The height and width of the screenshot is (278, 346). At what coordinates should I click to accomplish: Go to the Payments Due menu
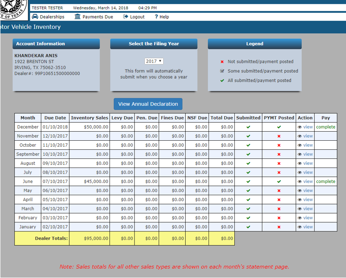click(98, 17)
